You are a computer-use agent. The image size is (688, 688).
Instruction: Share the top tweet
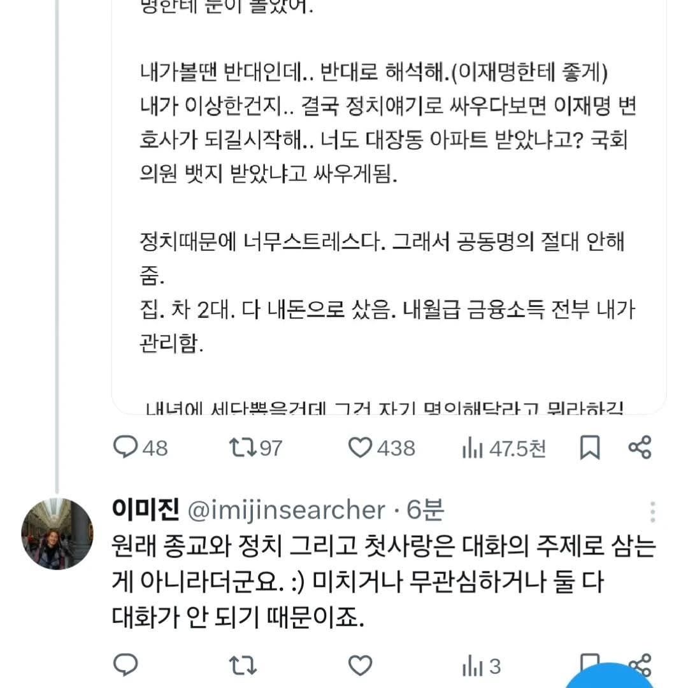point(640,448)
